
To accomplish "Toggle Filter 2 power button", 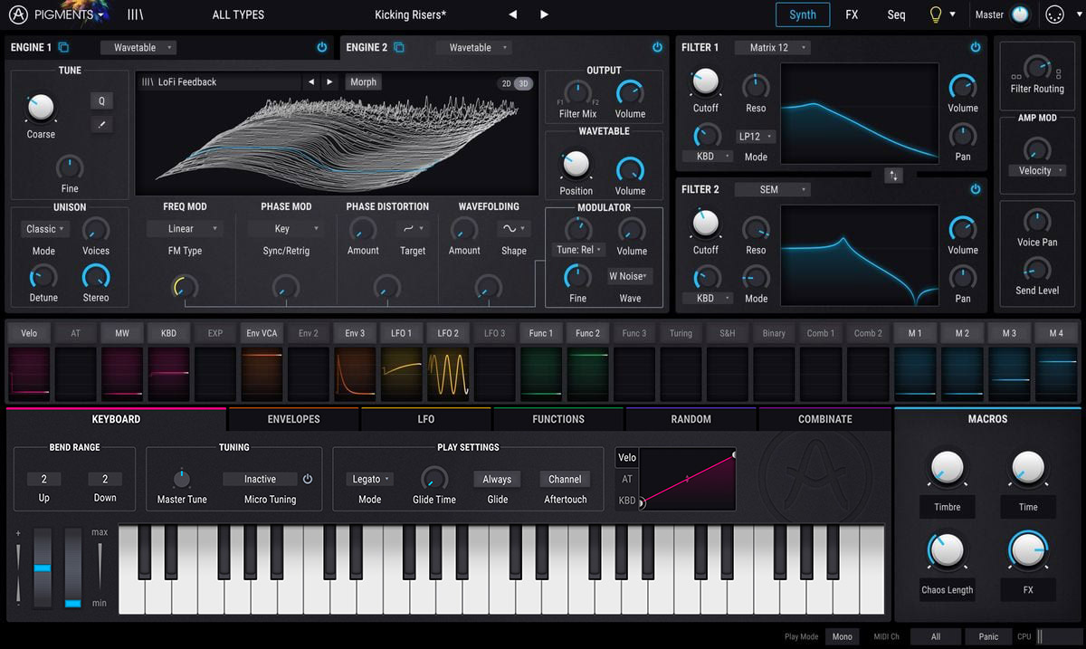I will 975,189.
